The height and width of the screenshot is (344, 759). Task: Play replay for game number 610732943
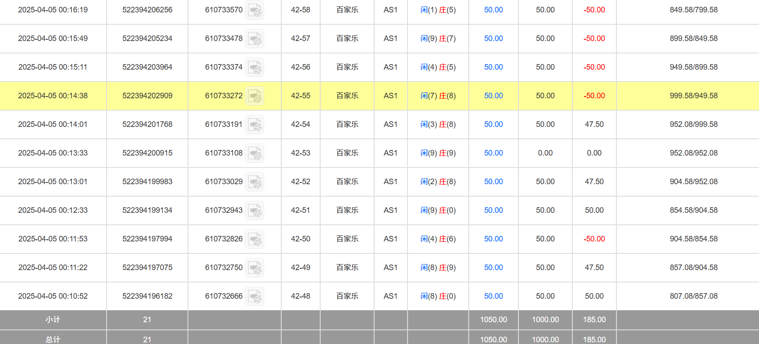[255, 211]
